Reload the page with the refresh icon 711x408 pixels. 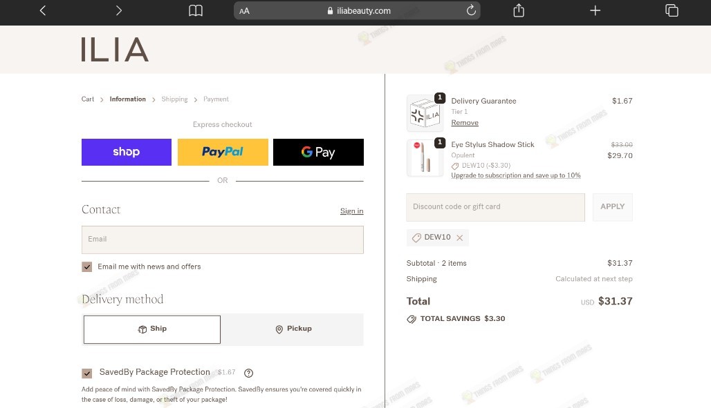[471, 10]
